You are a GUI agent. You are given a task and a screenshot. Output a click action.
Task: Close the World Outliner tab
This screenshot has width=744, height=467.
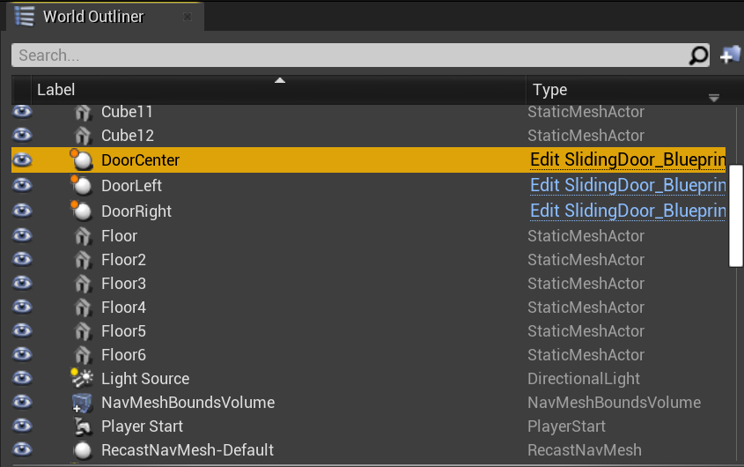[188, 17]
